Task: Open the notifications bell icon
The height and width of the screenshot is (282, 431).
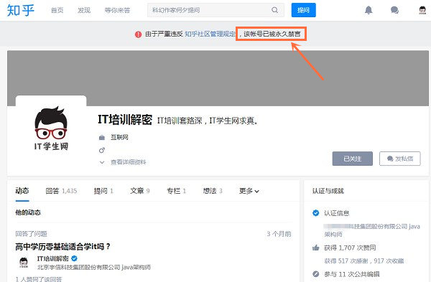Action: tap(369, 10)
